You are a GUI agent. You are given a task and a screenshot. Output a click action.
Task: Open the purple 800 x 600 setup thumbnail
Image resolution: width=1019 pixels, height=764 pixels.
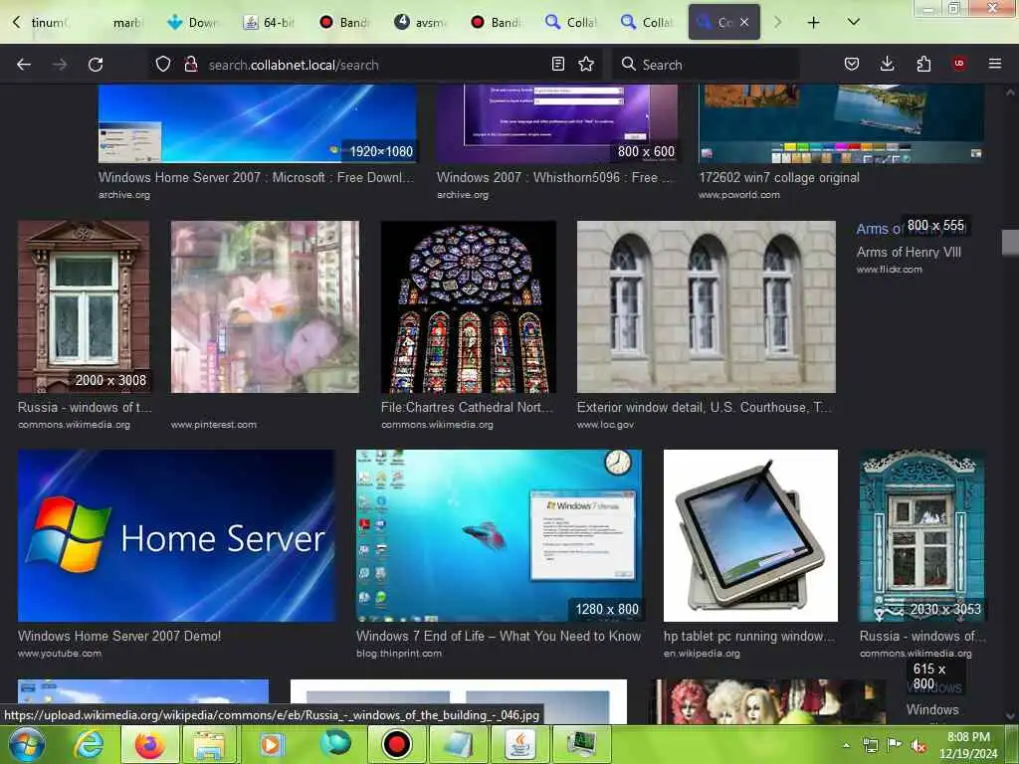557,123
